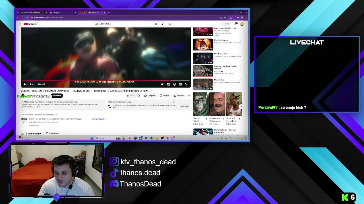Show hidden system tray icons chevron
The height and width of the screenshot is (204, 364).
(x=218, y=138)
